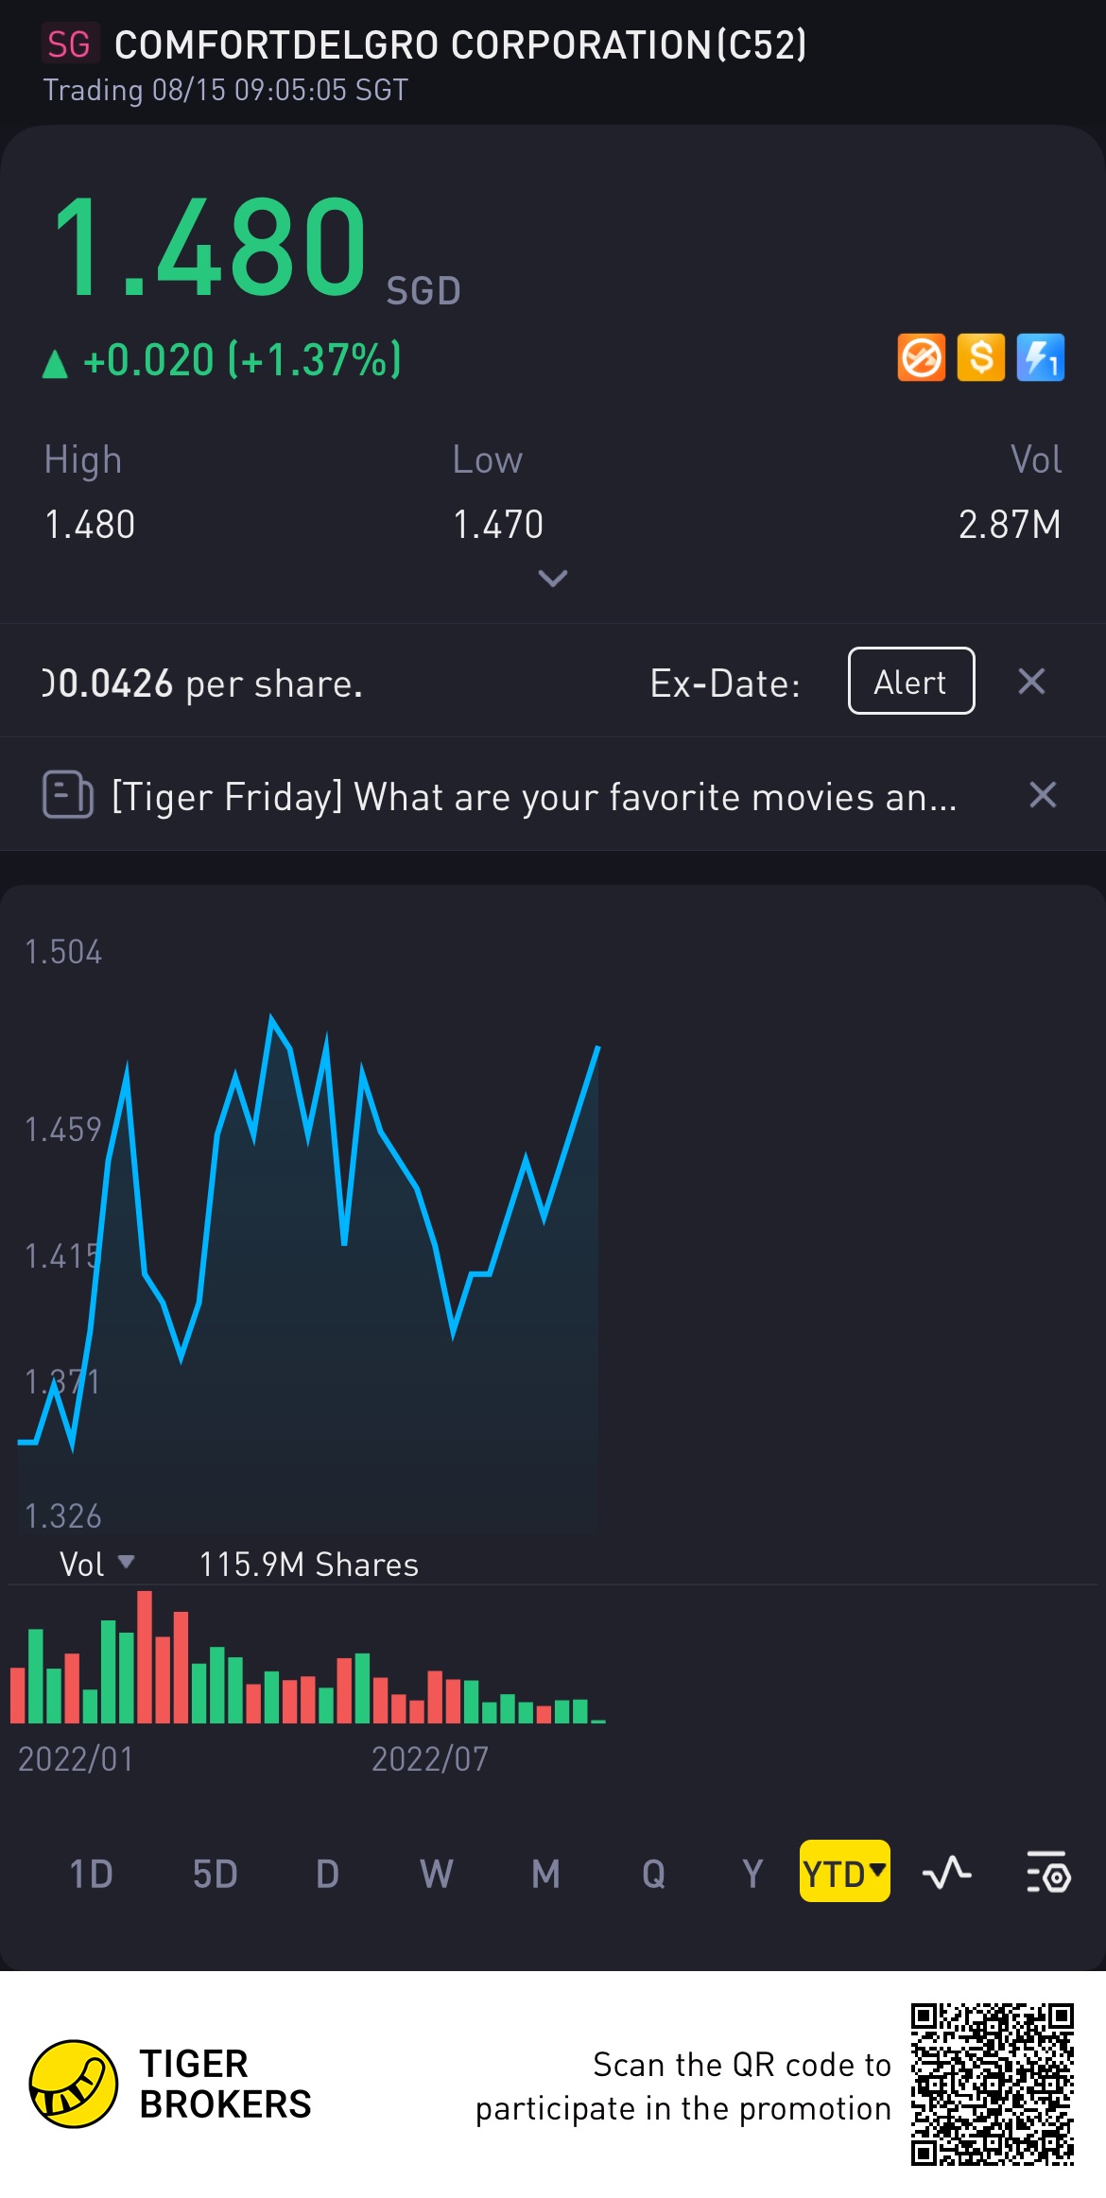
Task: Tap the blue lightning bolt badge icon
Action: click(1040, 358)
